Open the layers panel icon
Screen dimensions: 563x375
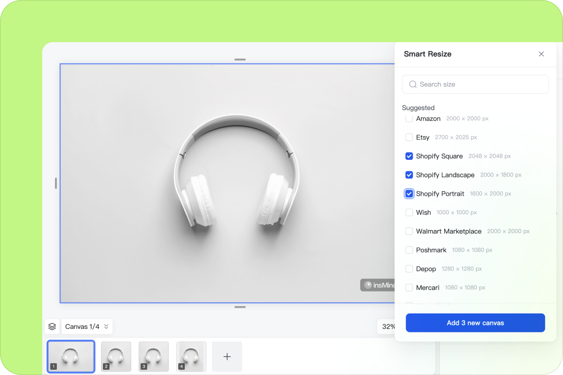coord(52,327)
